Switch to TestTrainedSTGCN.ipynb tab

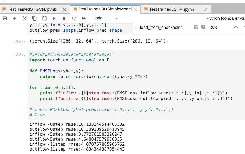click(x=32, y=9)
